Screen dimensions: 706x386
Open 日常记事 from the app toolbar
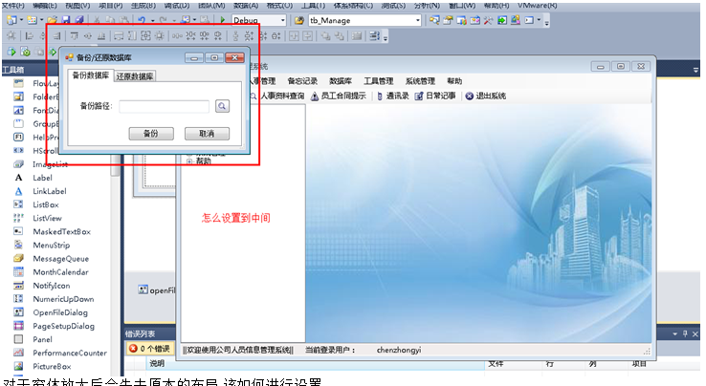(435, 96)
